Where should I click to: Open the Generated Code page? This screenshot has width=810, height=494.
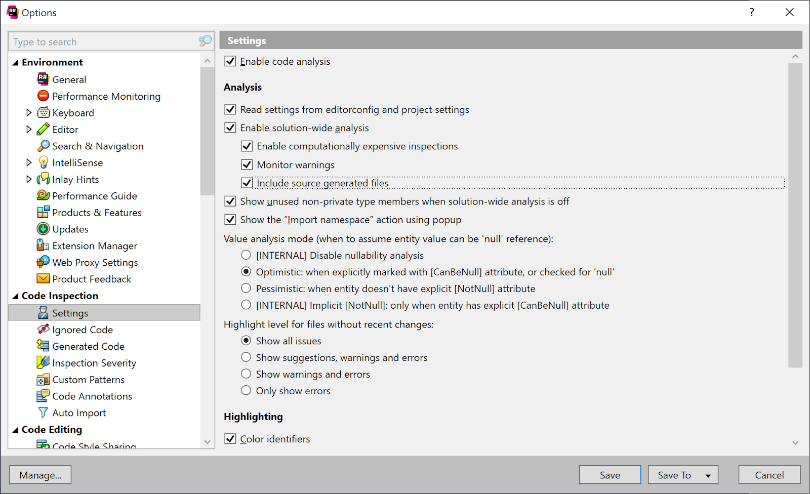(88, 346)
